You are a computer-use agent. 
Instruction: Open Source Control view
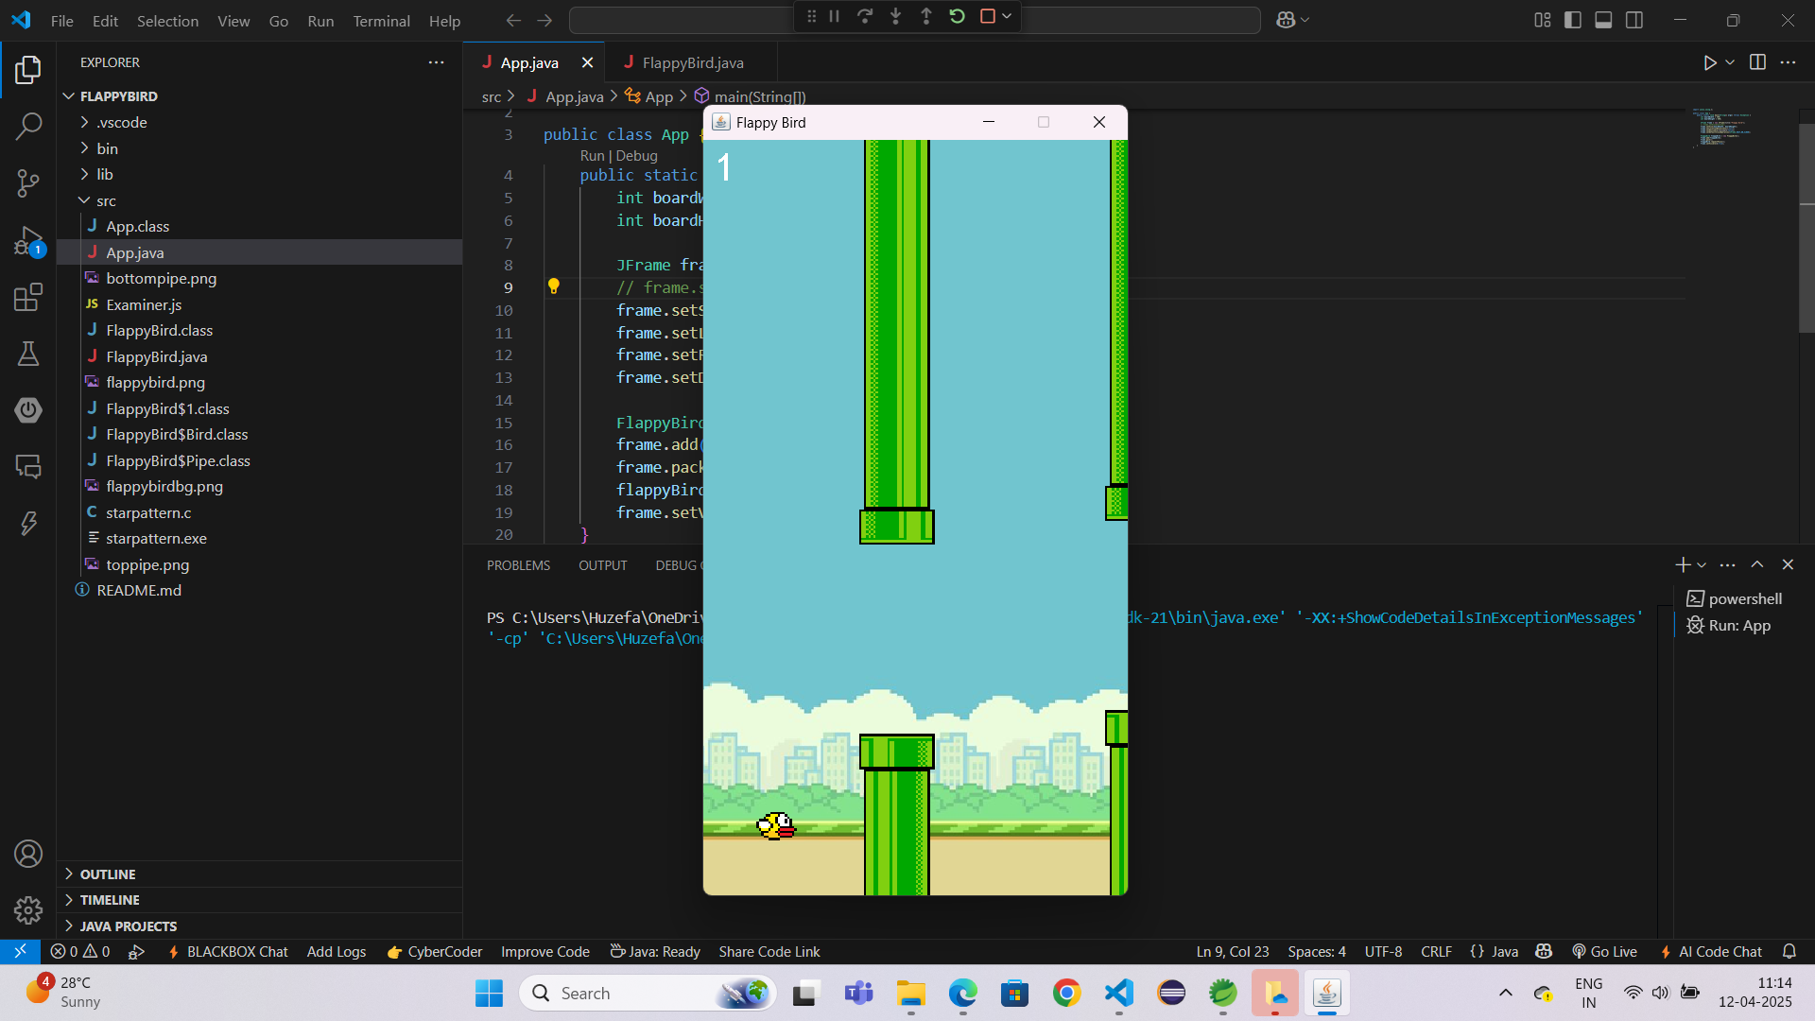[x=28, y=183]
